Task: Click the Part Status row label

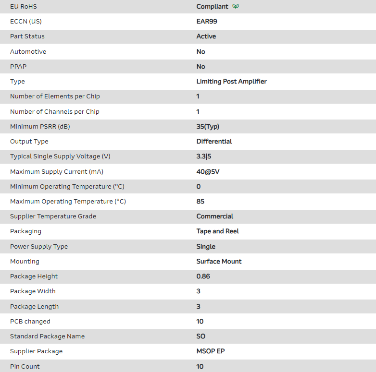Action: point(27,36)
